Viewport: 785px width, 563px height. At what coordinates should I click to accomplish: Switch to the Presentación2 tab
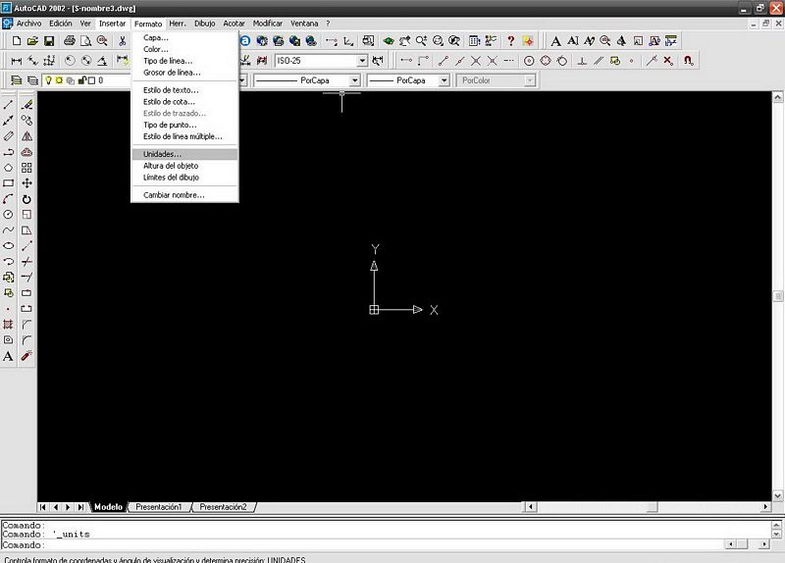(224, 507)
